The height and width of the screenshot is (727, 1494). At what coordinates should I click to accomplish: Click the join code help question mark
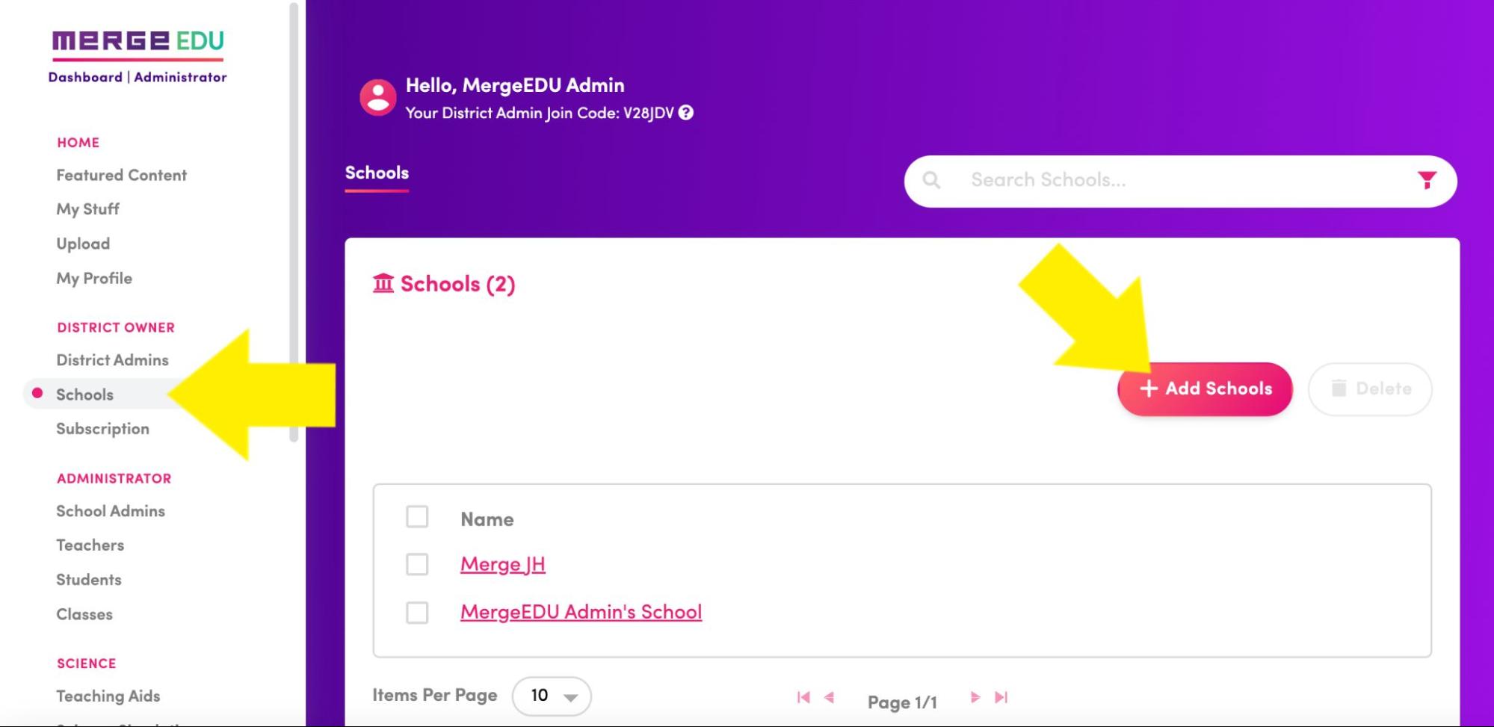[685, 113]
